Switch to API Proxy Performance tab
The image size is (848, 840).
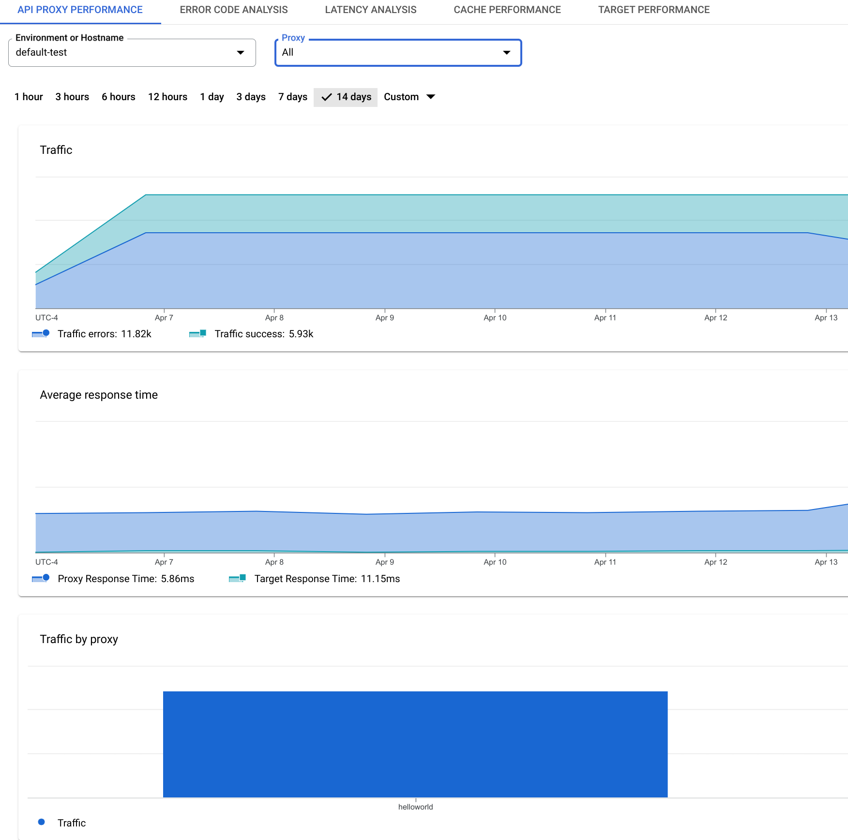tap(80, 10)
